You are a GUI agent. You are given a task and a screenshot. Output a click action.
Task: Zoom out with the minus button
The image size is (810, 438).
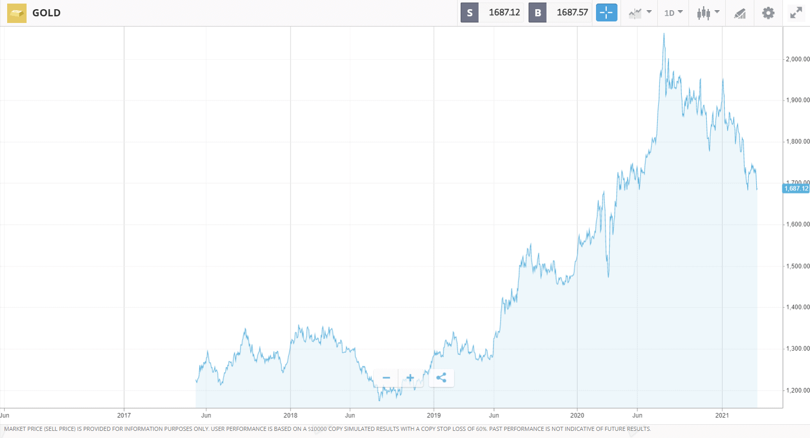tap(386, 378)
